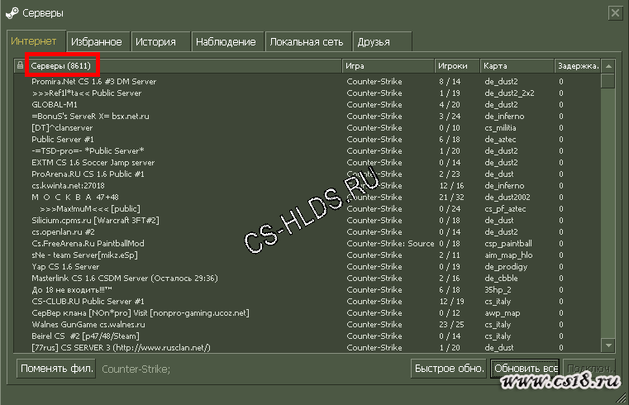629x405 pixels.
Task: Select the [DT]^clanserver row
Action: coord(307,128)
